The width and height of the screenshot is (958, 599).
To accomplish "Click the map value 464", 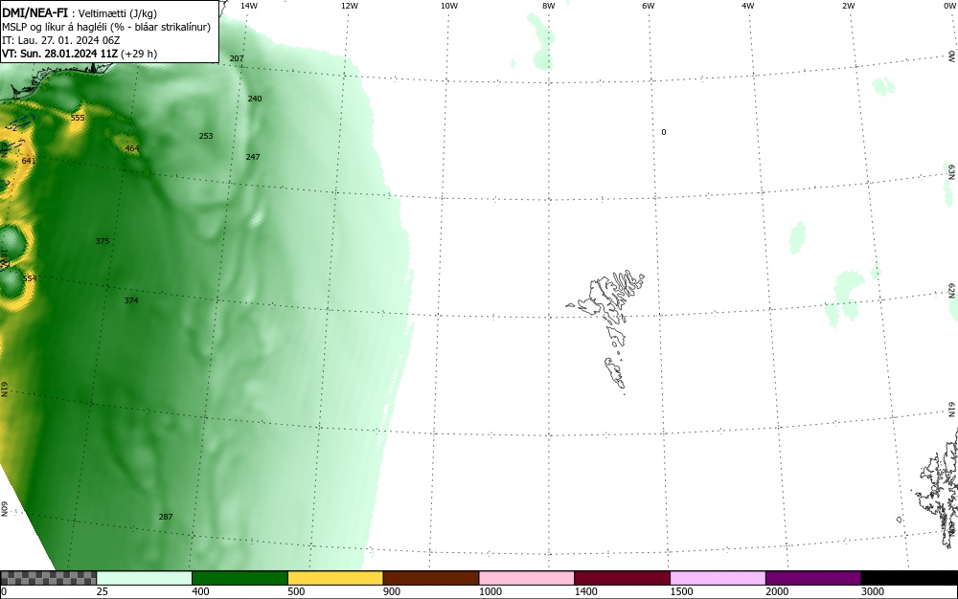I will [x=132, y=148].
